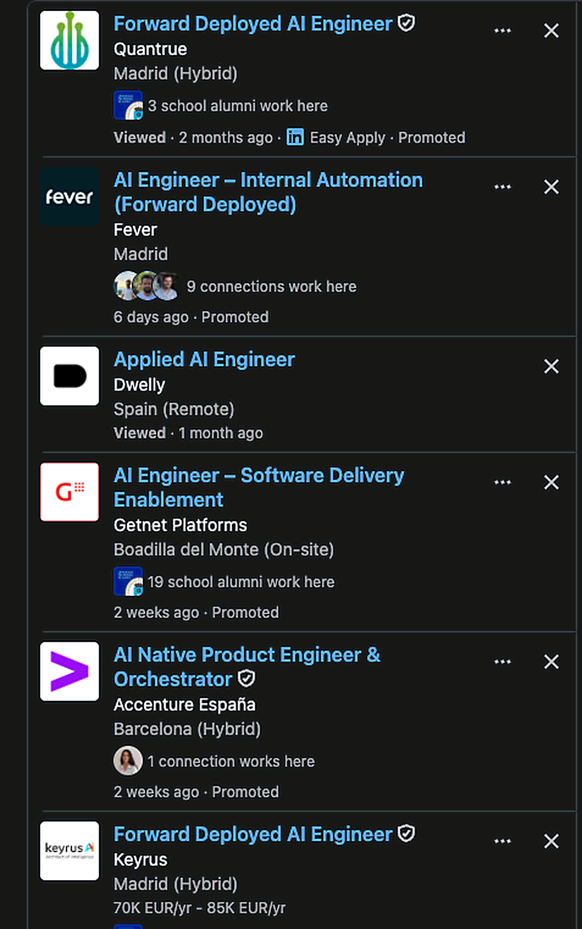582x929 pixels.
Task: Click 'Getnet Platforms' company name
Action: click(181, 525)
